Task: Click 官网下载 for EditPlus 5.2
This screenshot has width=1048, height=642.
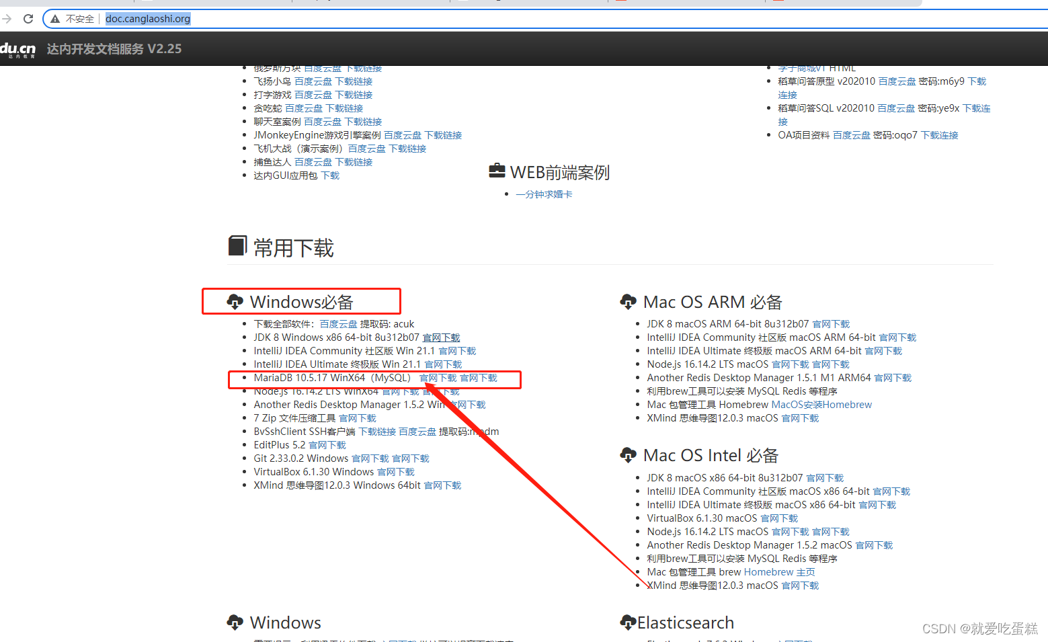Action: click(x=327, y=445)
